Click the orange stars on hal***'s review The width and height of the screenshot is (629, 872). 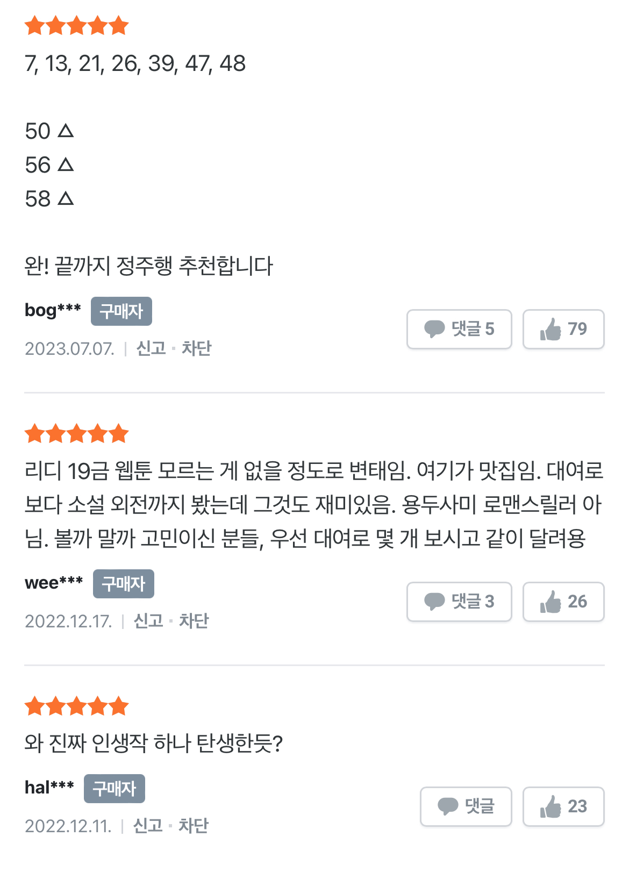tap(76, 706)
